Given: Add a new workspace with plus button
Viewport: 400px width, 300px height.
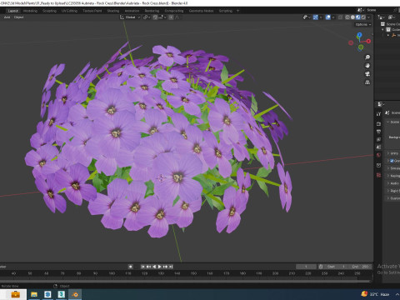Looking at the screenshot, I should [x=237, y=11].
